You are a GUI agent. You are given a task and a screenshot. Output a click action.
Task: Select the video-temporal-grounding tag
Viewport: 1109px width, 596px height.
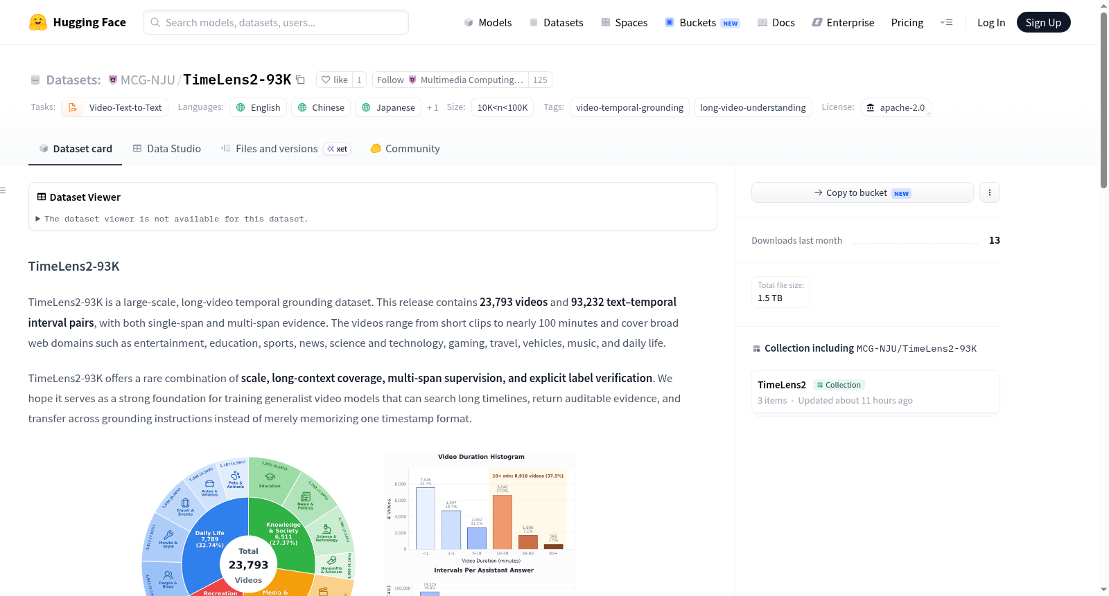(629, 107)
